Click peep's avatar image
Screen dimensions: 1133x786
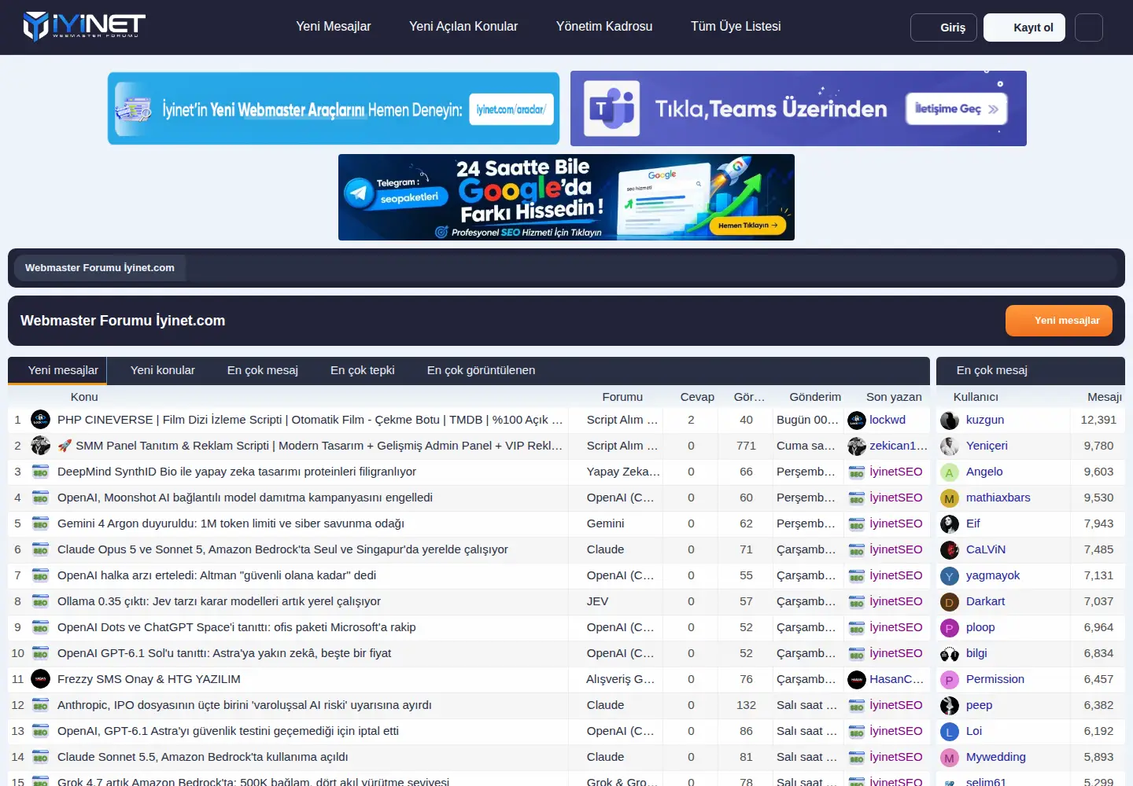[x=950, y=706]
